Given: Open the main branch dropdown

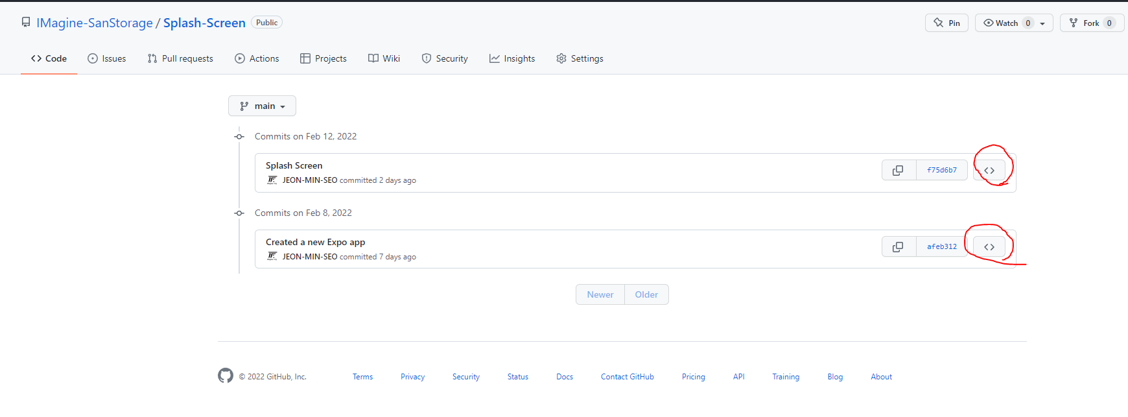Looking at the screenshot, I should (262, 106).
